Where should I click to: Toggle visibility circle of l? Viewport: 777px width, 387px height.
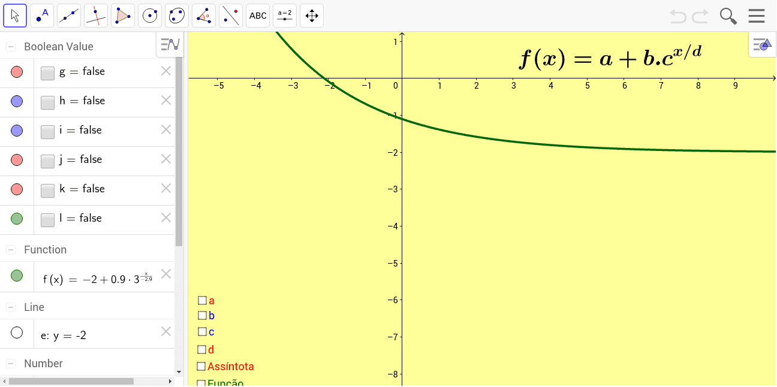[17, 219]
